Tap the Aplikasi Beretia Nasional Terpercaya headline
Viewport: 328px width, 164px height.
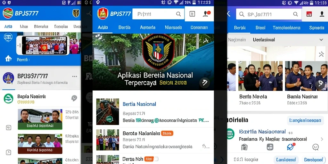point(155,79)
